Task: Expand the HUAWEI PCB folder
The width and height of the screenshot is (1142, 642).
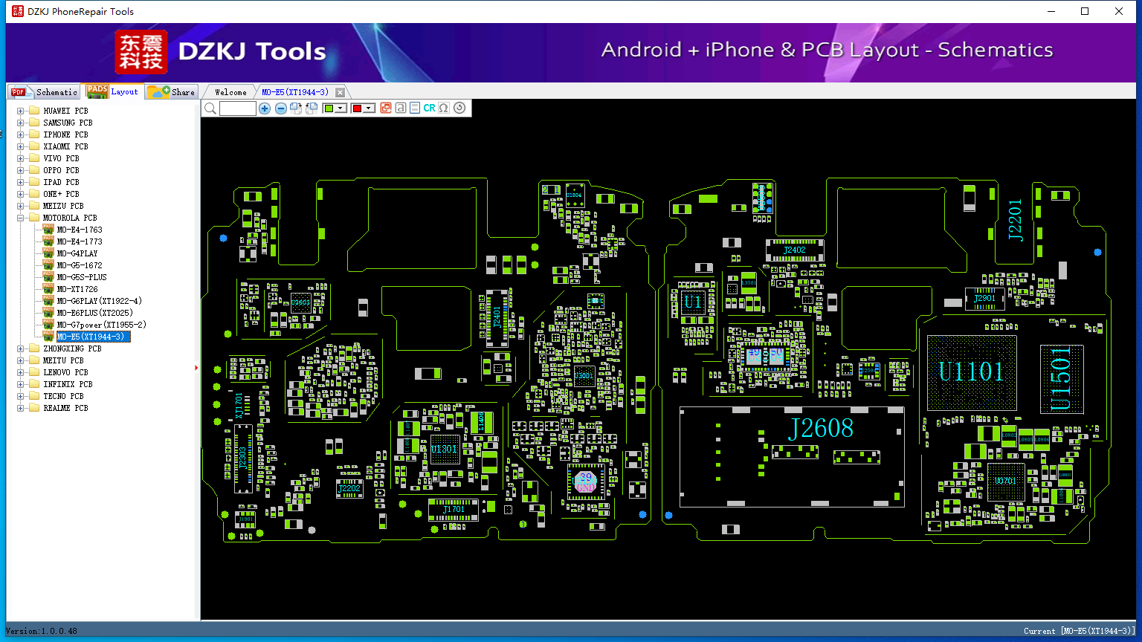Action: 21,111
